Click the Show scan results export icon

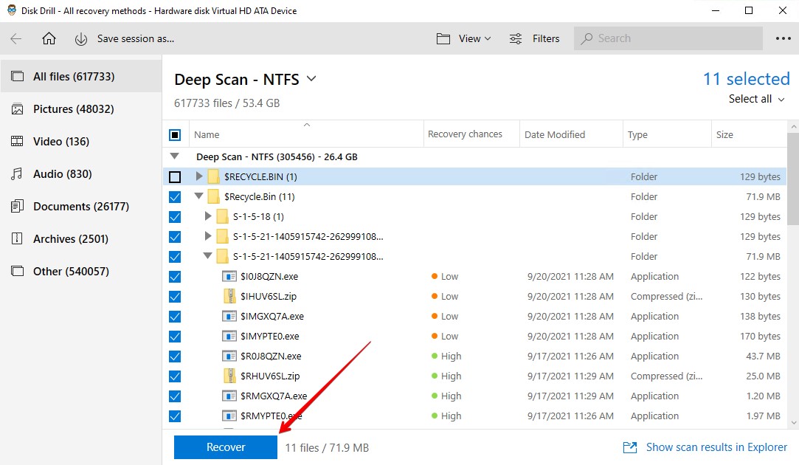[x=630, y=447]
